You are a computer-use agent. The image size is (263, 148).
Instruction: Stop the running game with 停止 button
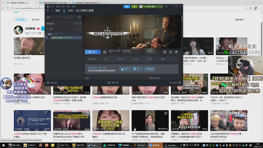(x=93, y=52)
